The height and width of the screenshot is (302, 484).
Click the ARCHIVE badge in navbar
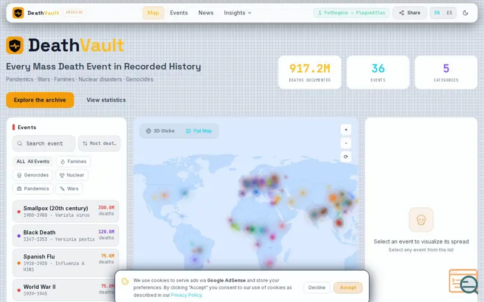pyautogui.click(x=74, y=13)
